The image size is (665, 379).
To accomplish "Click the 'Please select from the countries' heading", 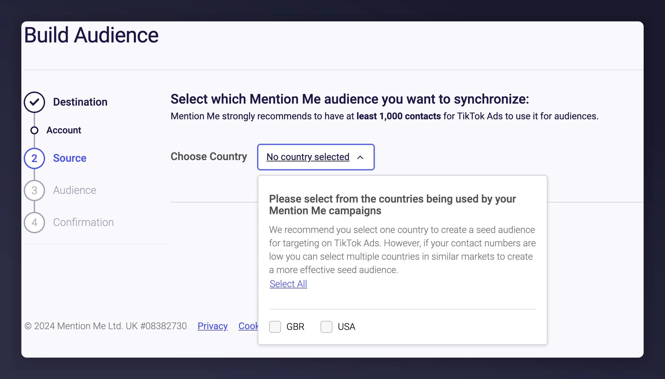I will (393, 205).
